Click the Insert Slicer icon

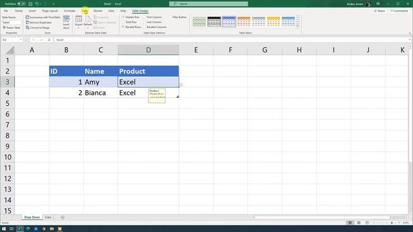[x=66, y=22]
